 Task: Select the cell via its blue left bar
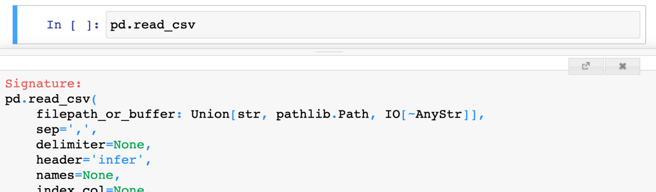click(15, 25)
